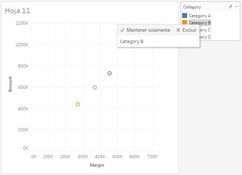This screenshot has width=242, height=175.
Task: Click the 'Category' legend title
Action: click(192, 7)
